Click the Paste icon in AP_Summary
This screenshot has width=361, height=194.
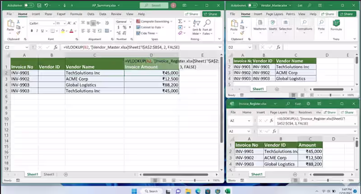click(x=10, y=24)
